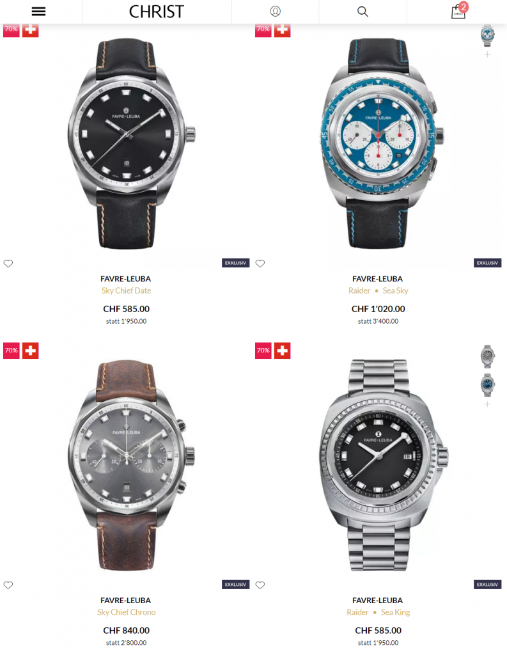
Task: Toggle wishlist heart for Raider Sea King
Action: [260, 585]
